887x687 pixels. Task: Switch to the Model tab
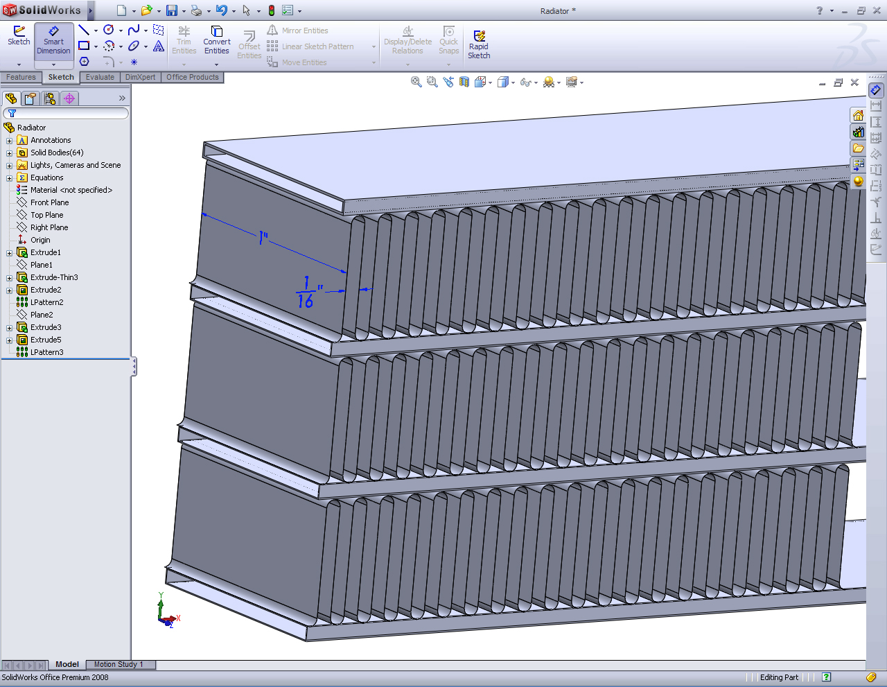pyautogui.click(x=67, y=664)
